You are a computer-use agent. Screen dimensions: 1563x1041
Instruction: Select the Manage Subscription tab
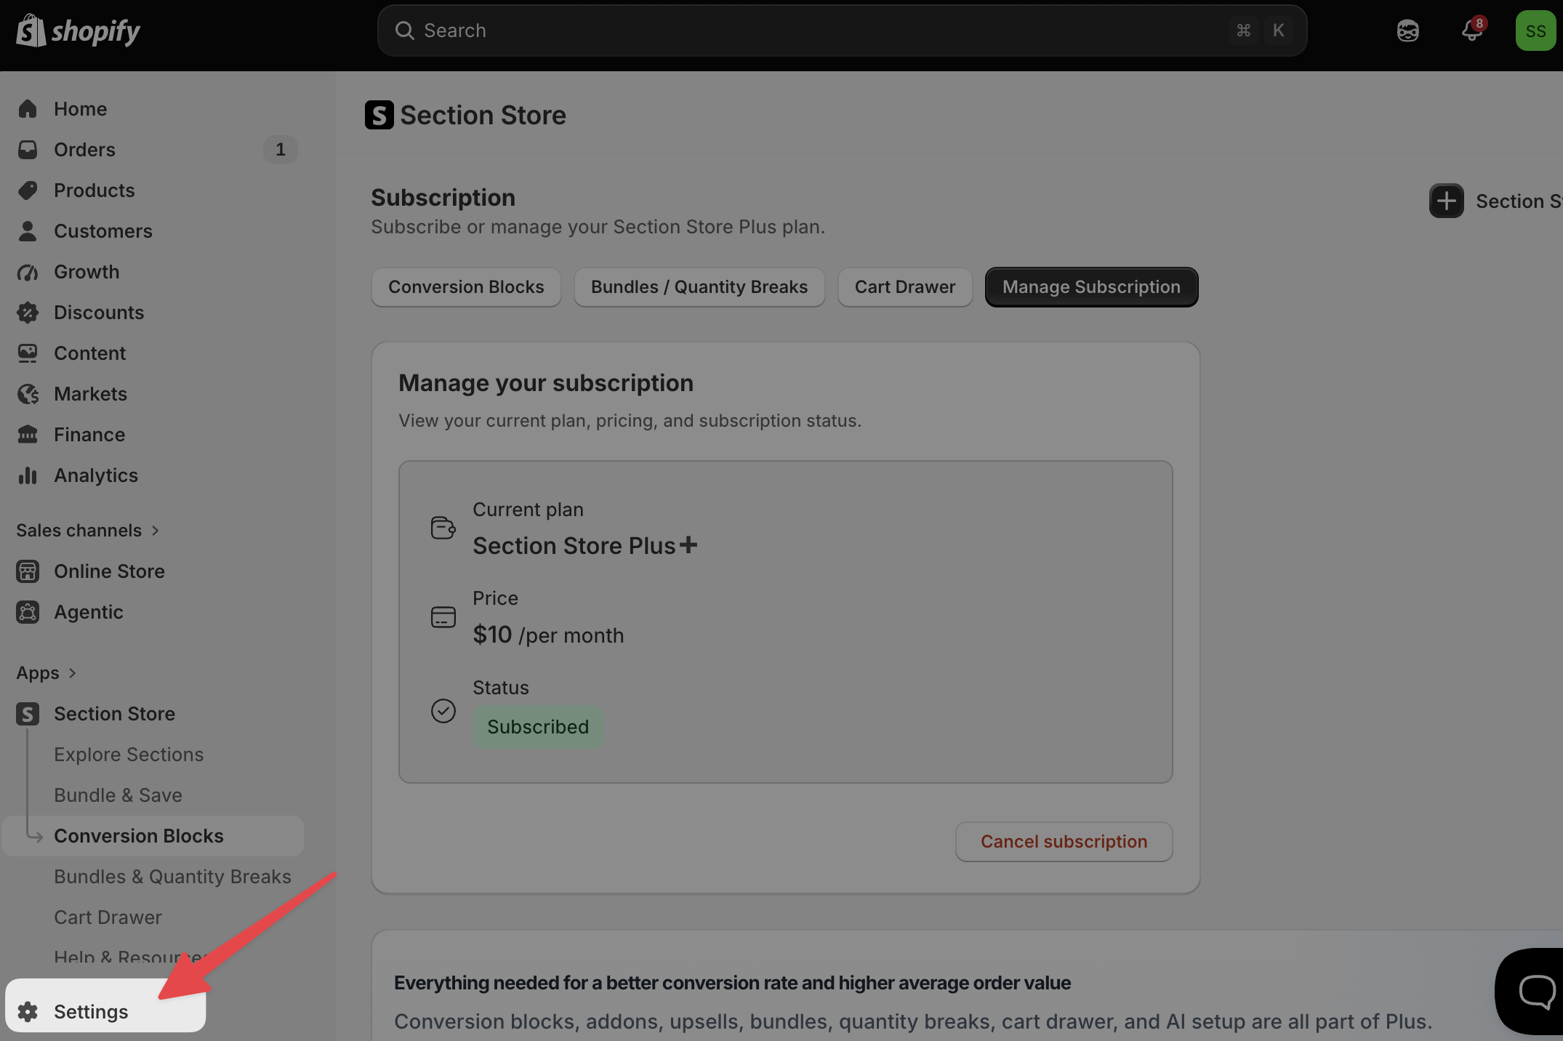(x=1091, y=287)
